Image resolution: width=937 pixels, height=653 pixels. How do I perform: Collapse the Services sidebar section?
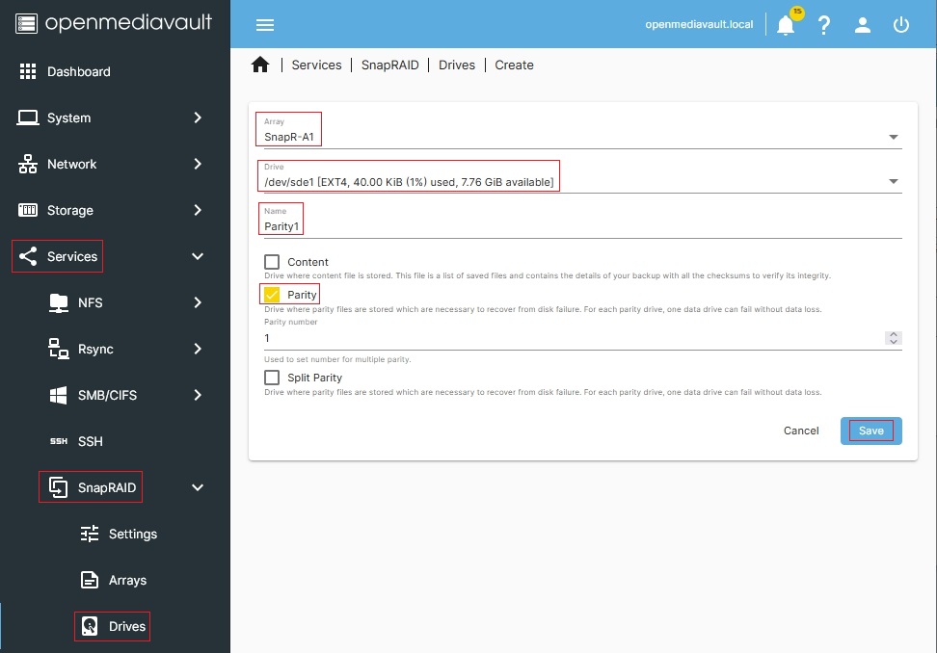coord(197,256)
